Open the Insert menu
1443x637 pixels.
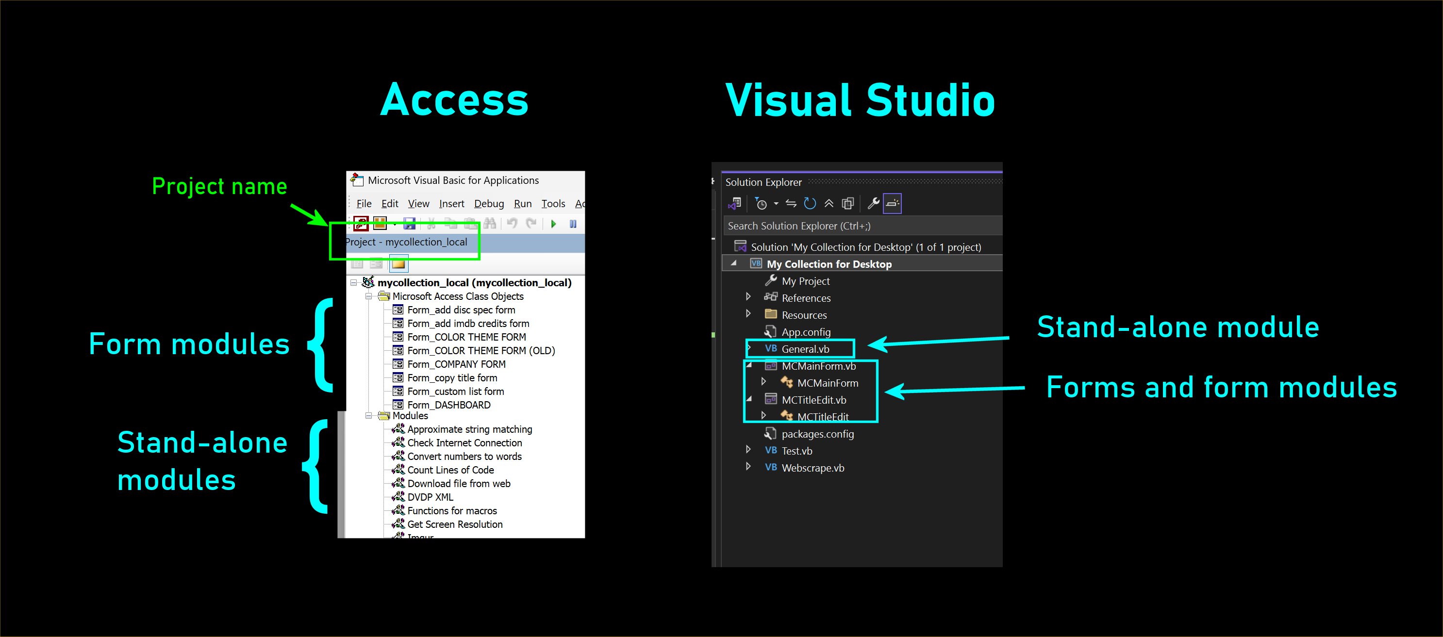451,204
